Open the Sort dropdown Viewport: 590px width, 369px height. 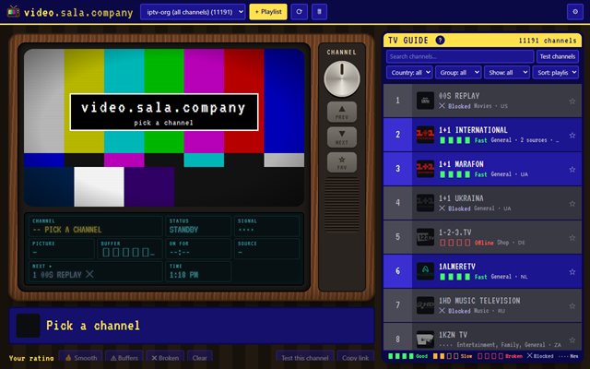(x=556, y=72)
